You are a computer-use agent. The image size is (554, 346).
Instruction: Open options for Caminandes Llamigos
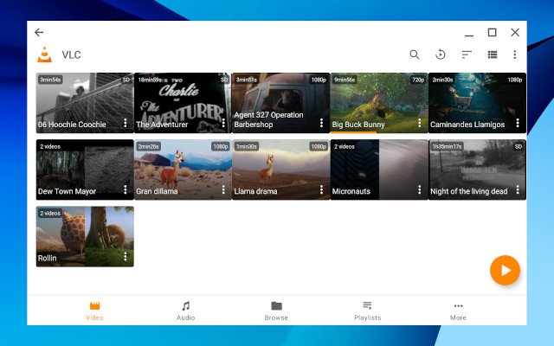pos(518,123)
